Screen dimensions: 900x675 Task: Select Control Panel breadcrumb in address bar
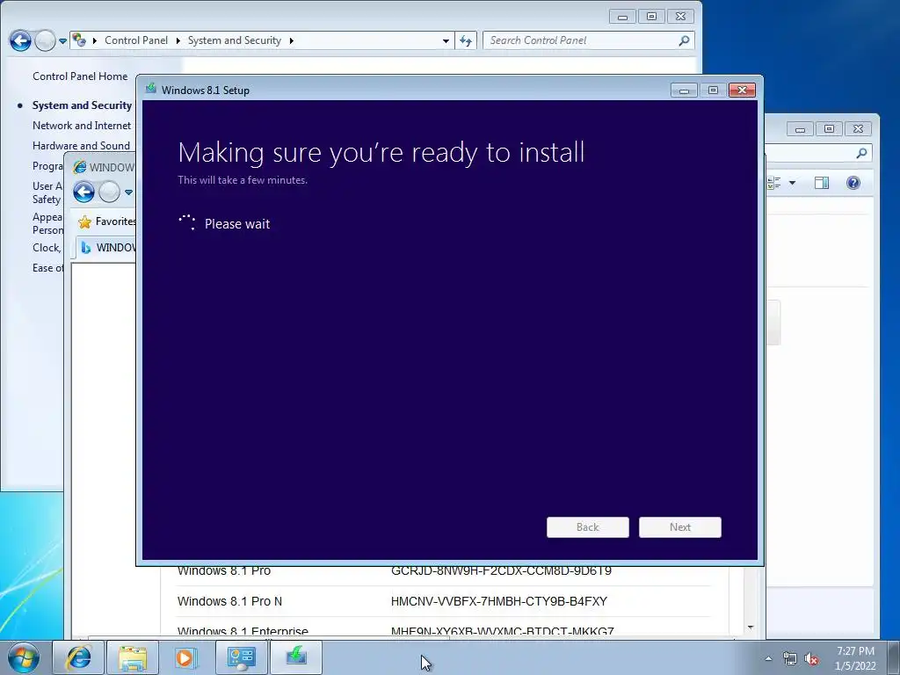pos(136,40)
